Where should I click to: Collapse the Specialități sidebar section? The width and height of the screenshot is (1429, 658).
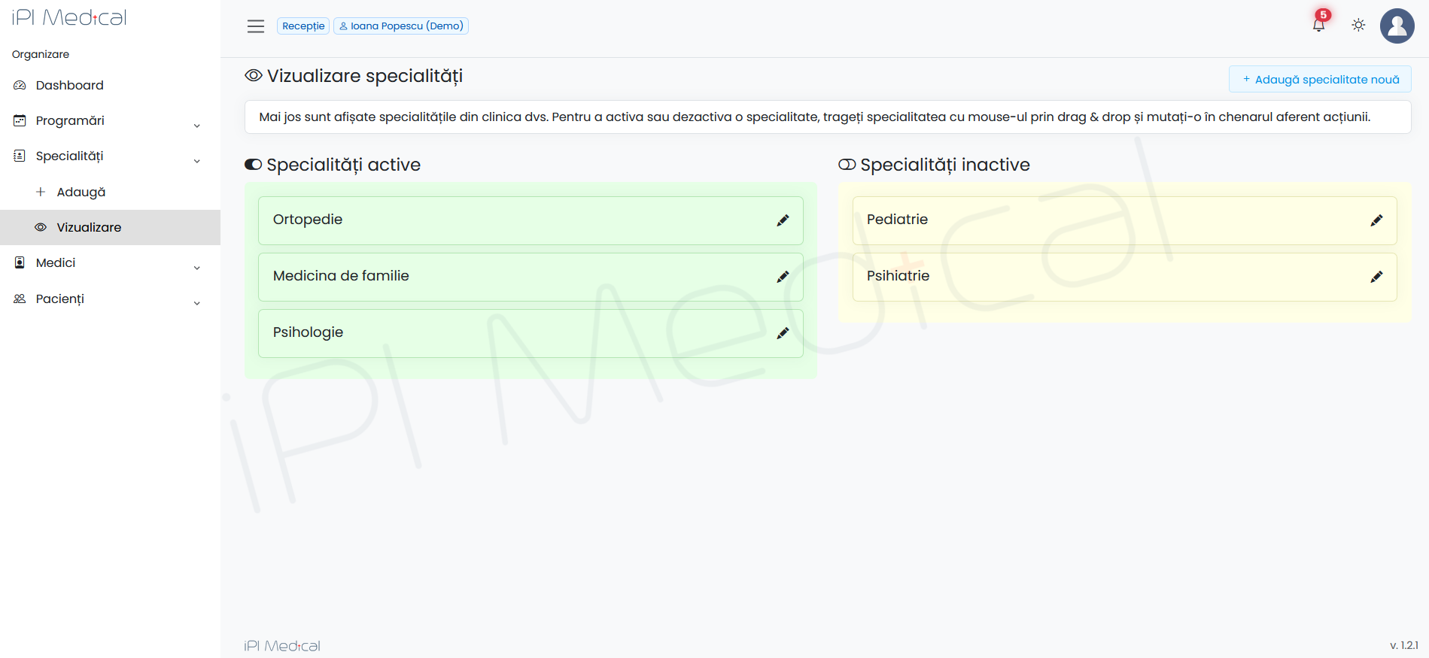point(105,156)
